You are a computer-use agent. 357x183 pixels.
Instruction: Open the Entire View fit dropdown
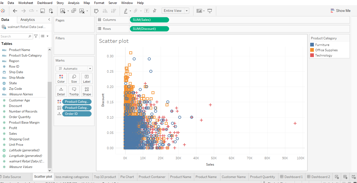(186, 11)
